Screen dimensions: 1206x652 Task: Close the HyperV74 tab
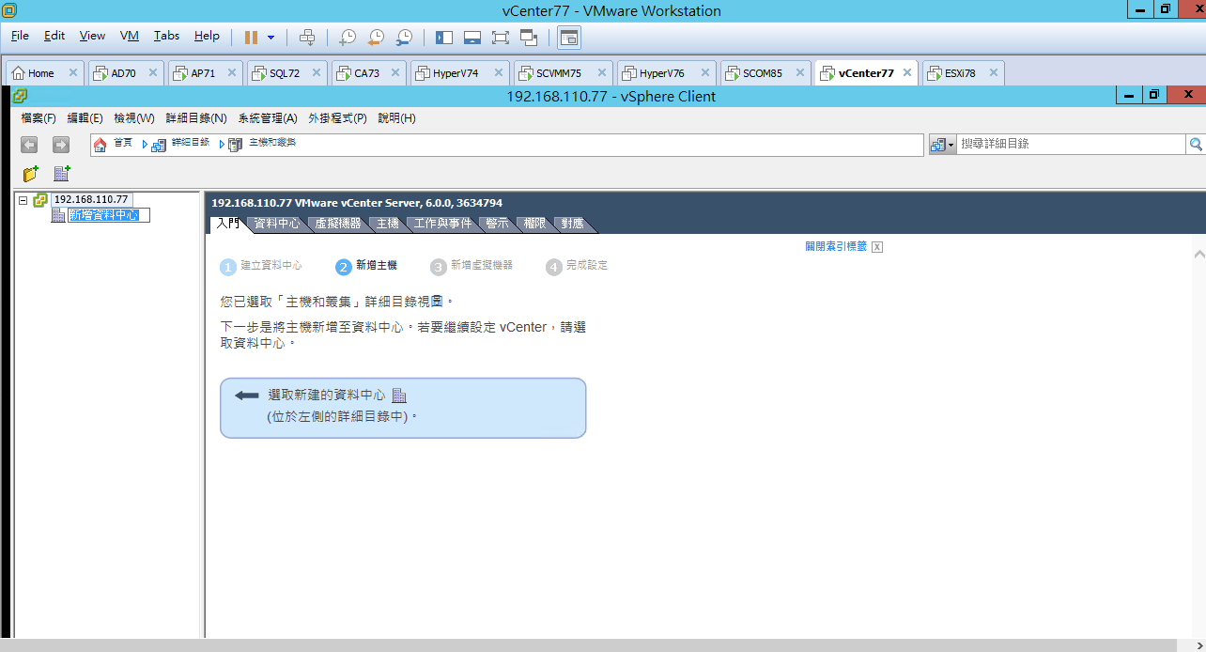[x=500, y=72]
